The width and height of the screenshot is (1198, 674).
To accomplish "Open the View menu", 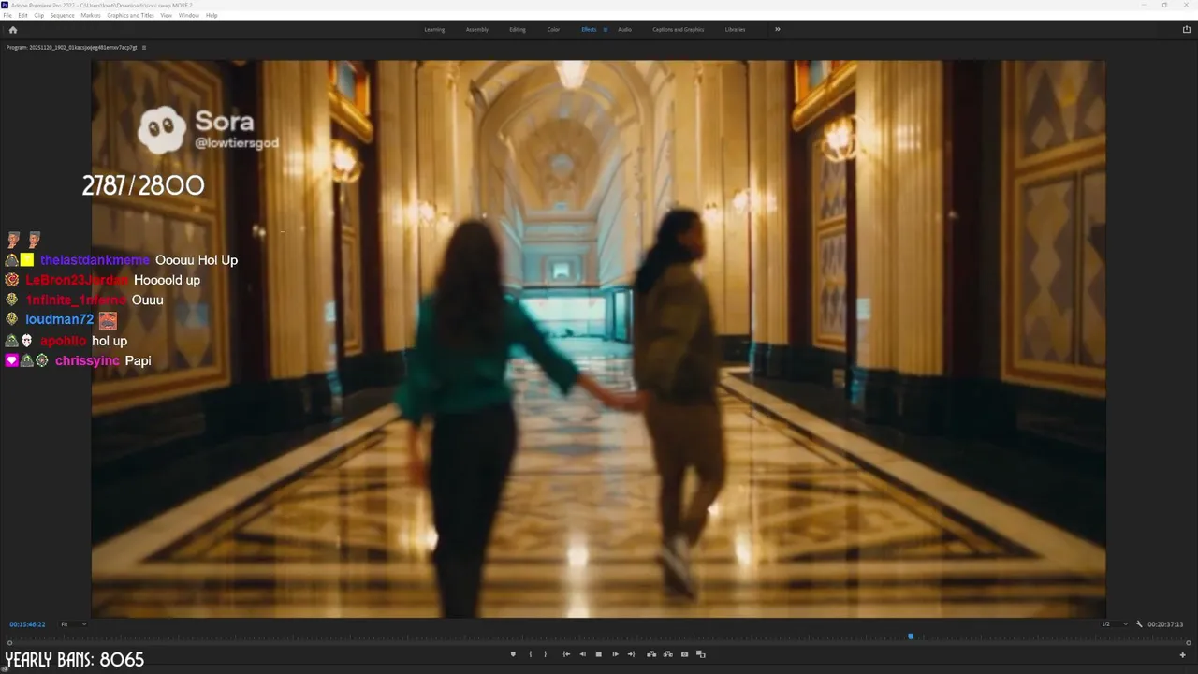I will 166,15.
